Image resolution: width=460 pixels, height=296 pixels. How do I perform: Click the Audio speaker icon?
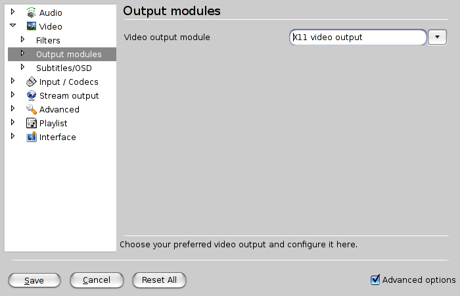(x=31, y=12)
